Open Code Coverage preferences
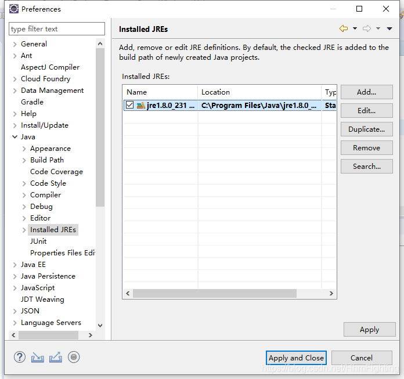Screen dimensions: 404x379 [x=57, y=172]
